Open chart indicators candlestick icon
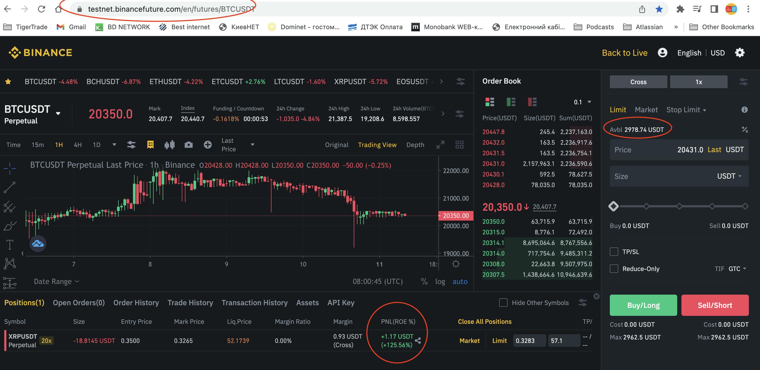 pos(169,145)
